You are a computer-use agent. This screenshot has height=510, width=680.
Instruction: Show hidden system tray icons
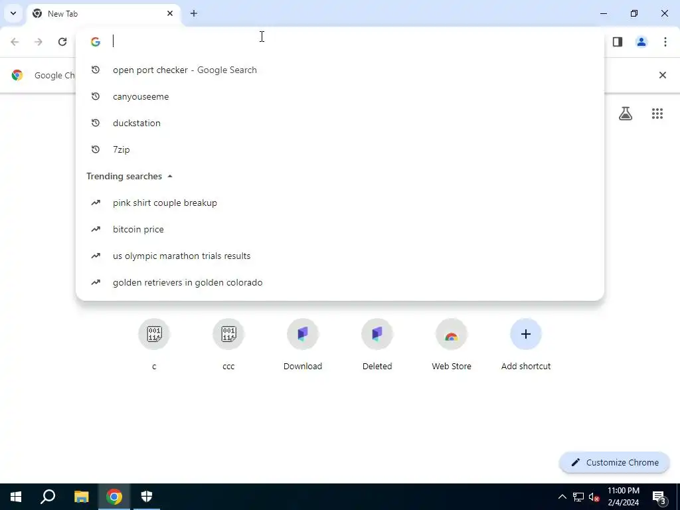(x=562, y=497)
